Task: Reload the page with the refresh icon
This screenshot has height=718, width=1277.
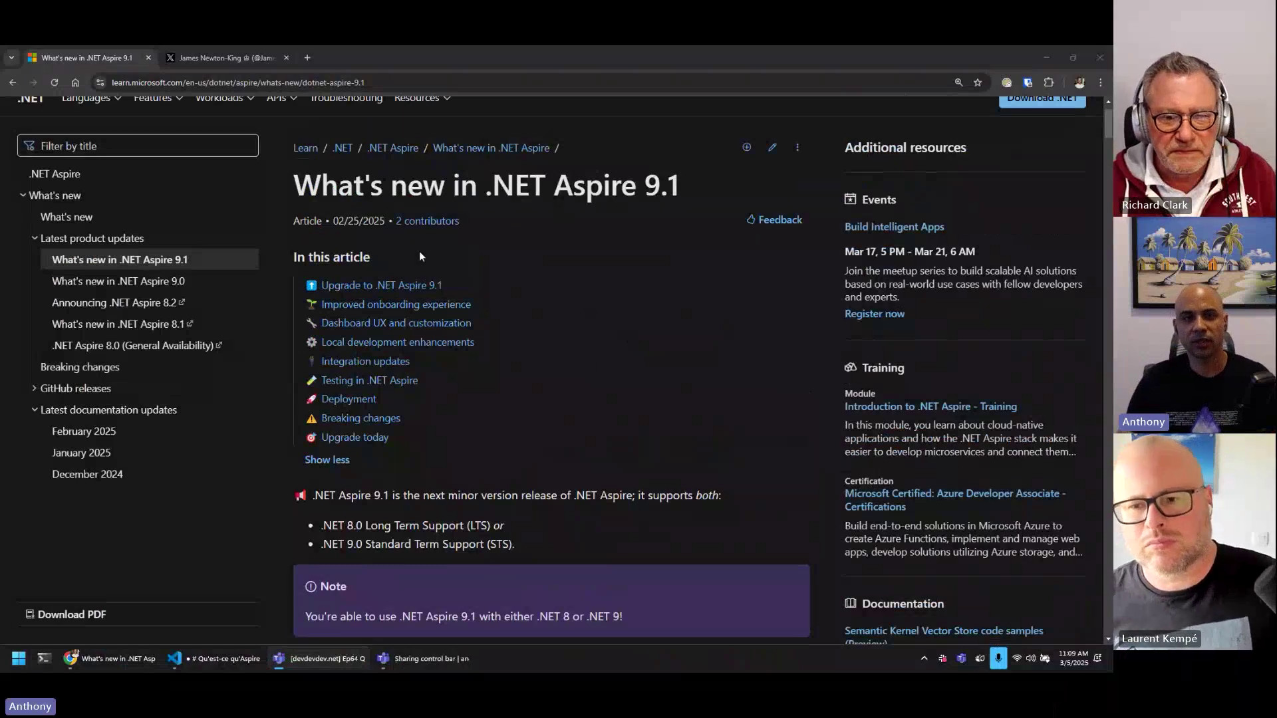Action: 55,82
